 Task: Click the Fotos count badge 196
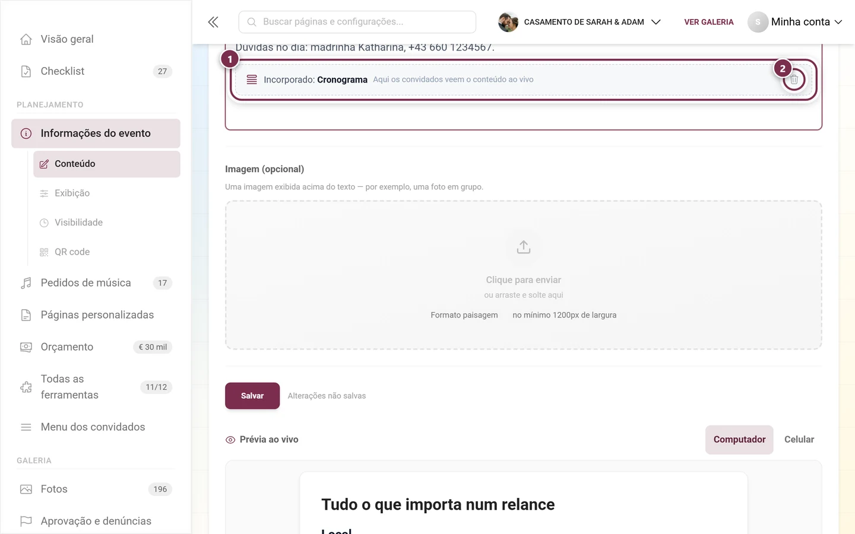click(160, 490)
